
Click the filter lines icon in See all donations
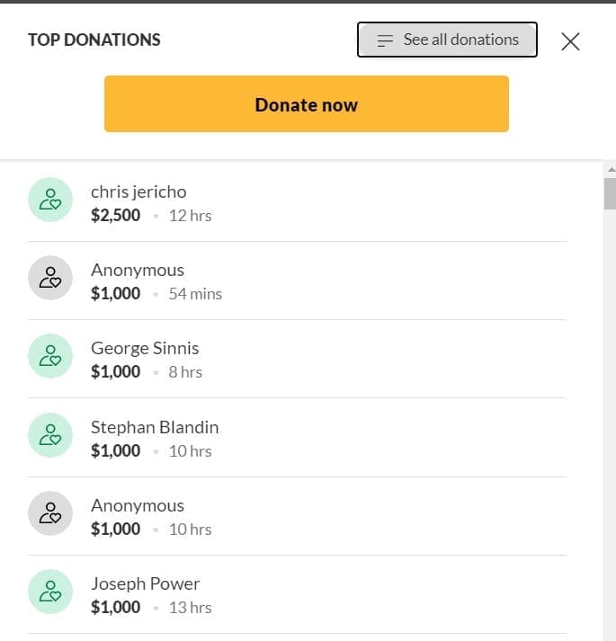point(386,40)
